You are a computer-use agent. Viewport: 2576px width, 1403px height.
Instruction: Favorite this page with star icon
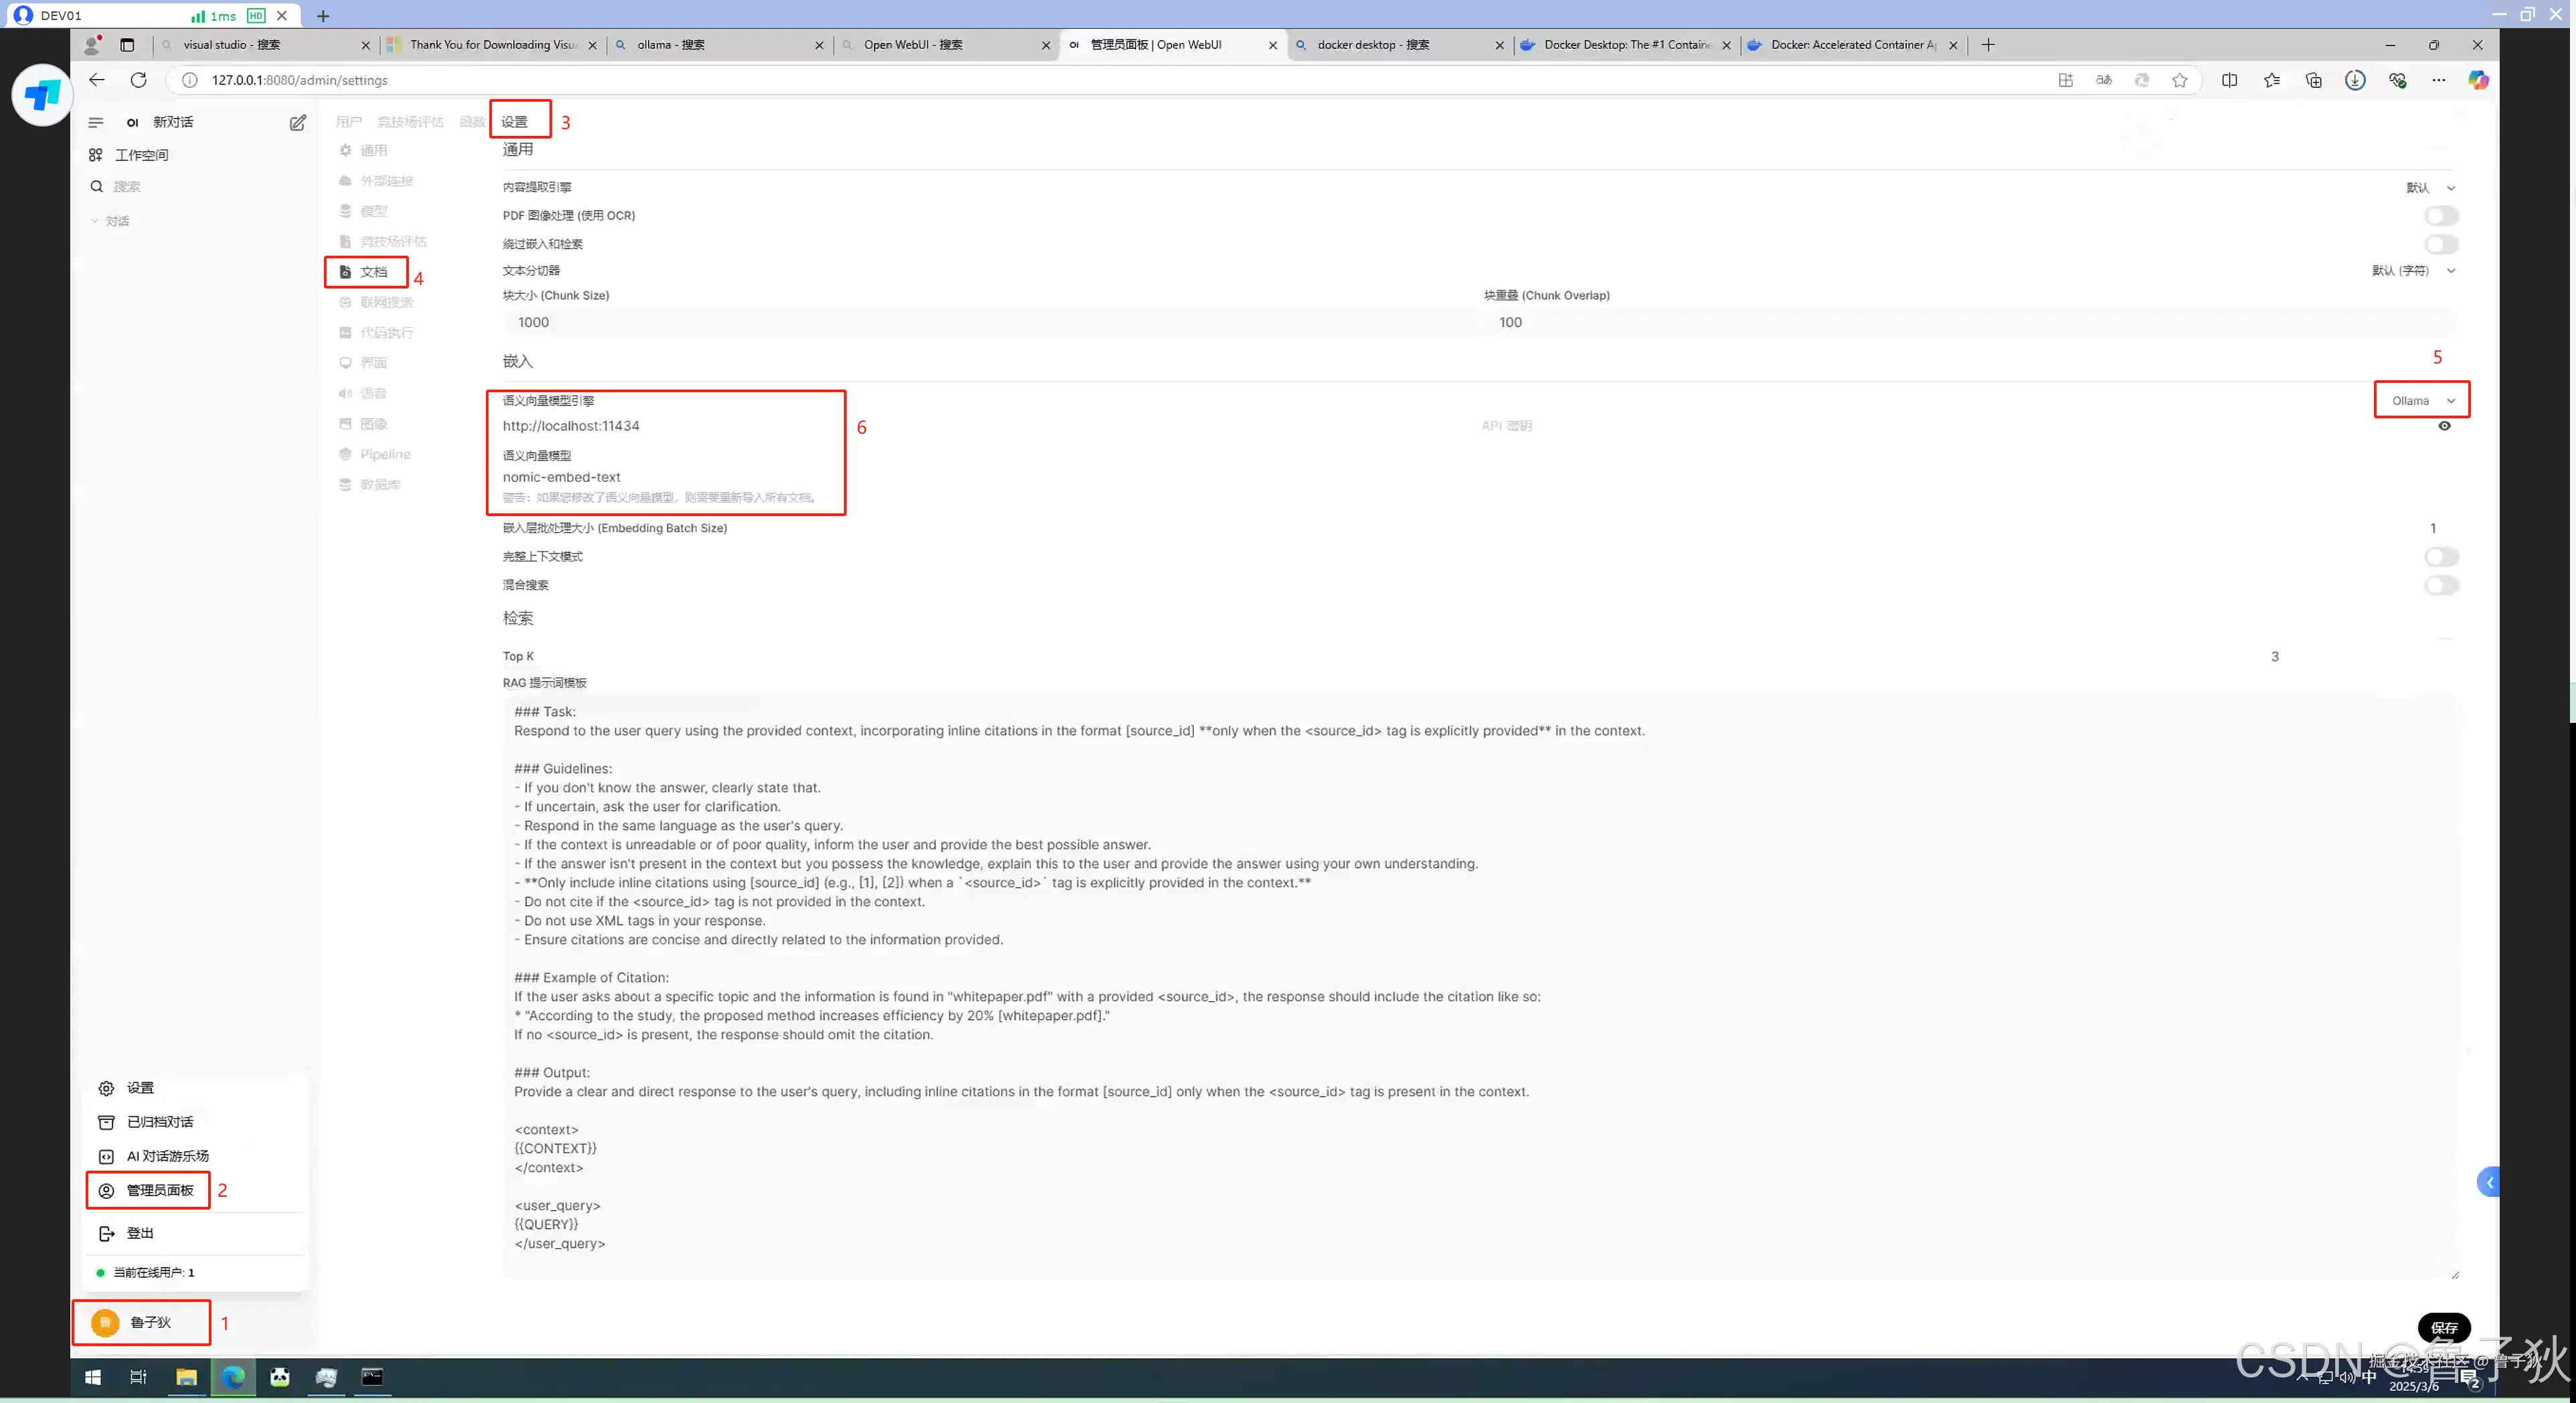coord(2179,80)
